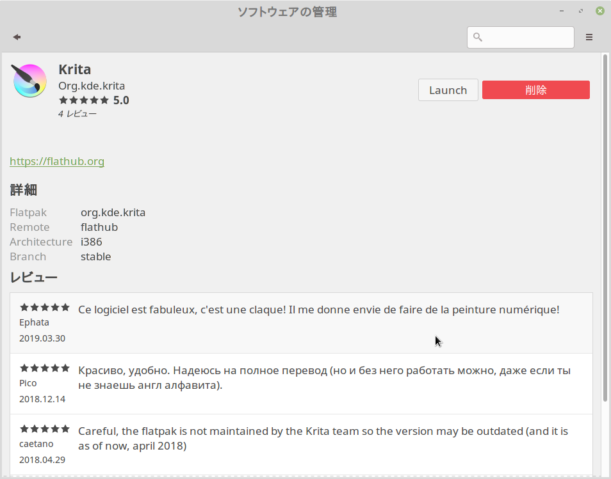Click the レビュー section heading
The height and width of the screenshot is (479, 611).
coord(33,278)
